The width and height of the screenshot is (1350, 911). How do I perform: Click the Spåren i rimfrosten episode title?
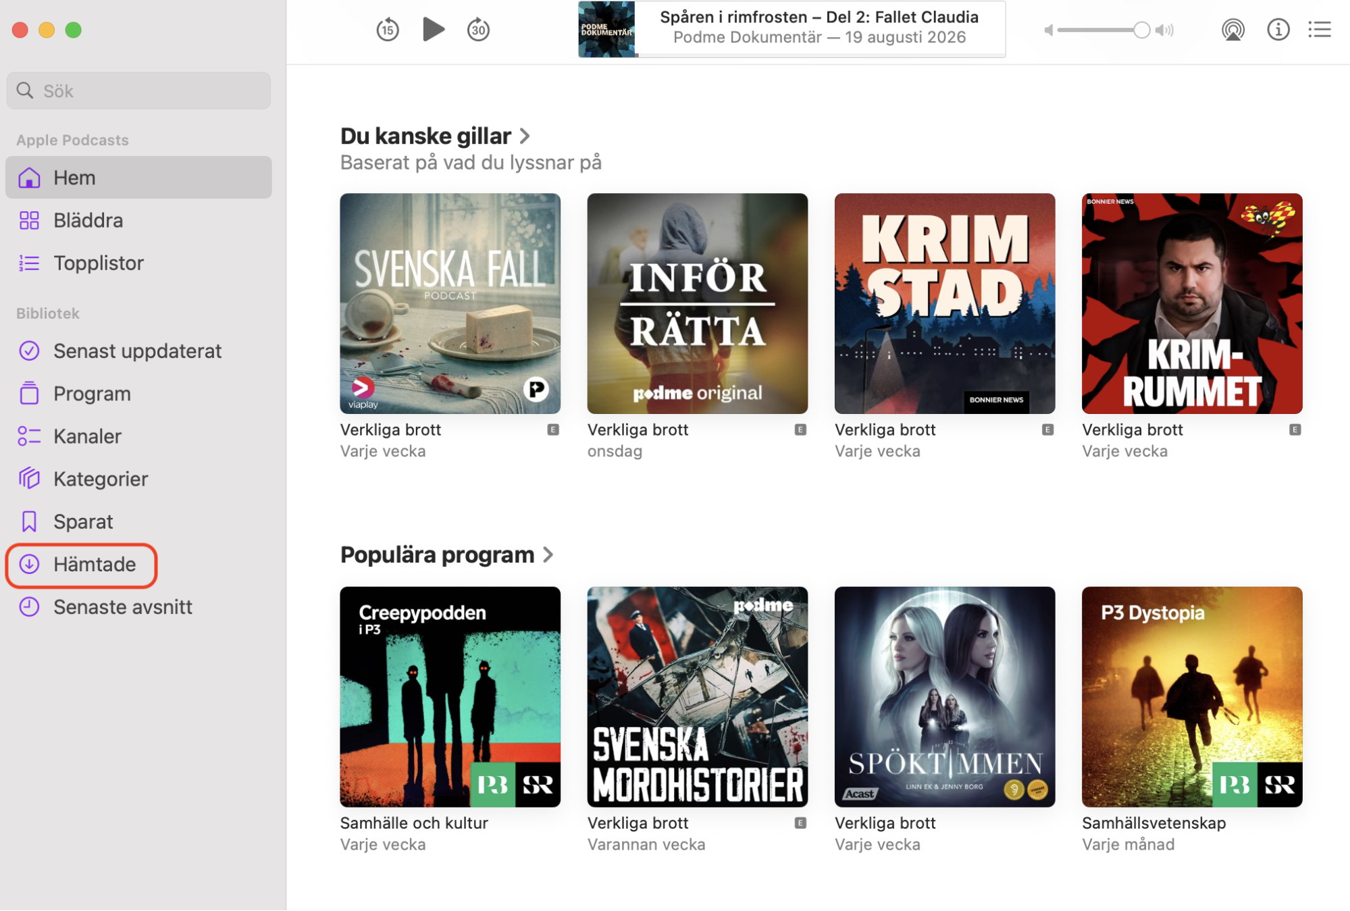(819, 17)
